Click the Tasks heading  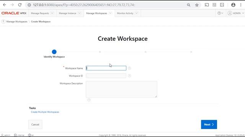pyautogui.click(x=32, y=108)
